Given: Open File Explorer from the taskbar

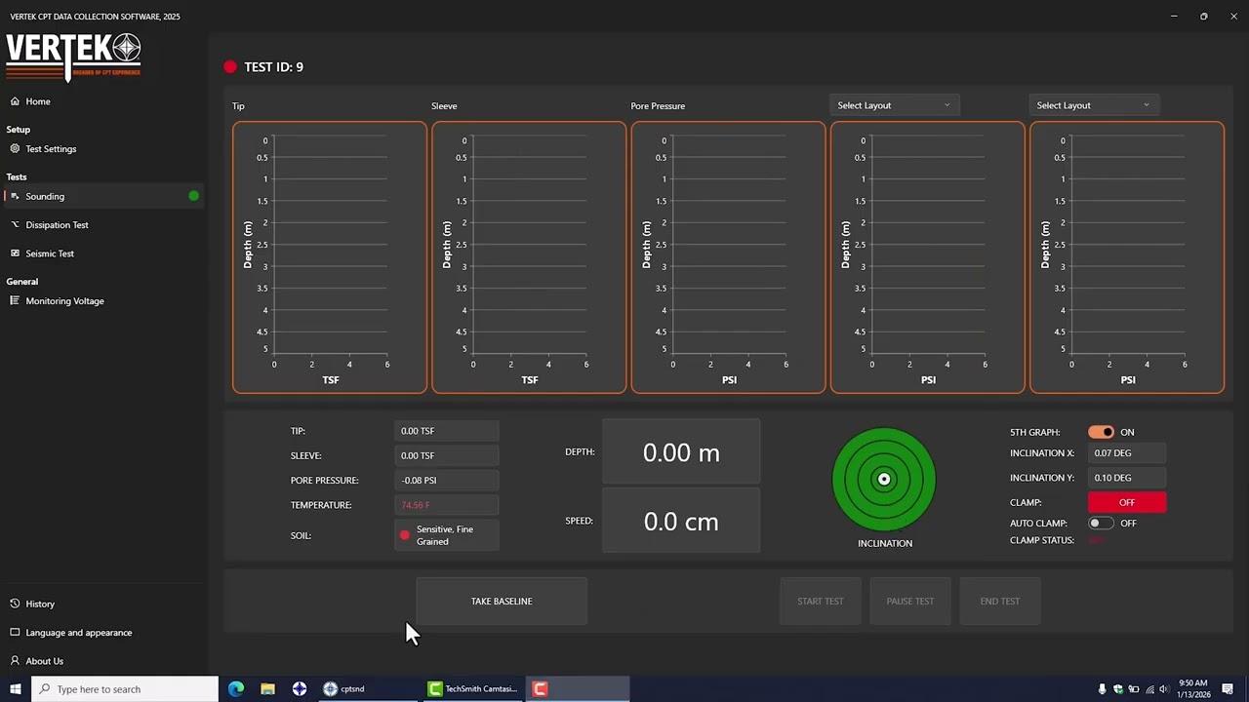Looking at the screenshot, I should [267, 689].
